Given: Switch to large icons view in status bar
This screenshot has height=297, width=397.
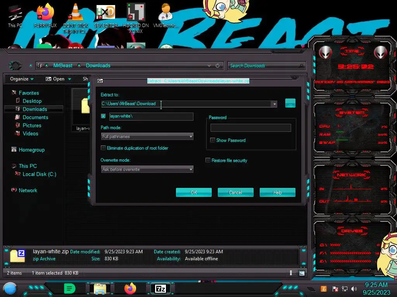Looking at the screenshot, I should [x=302, y=273].
